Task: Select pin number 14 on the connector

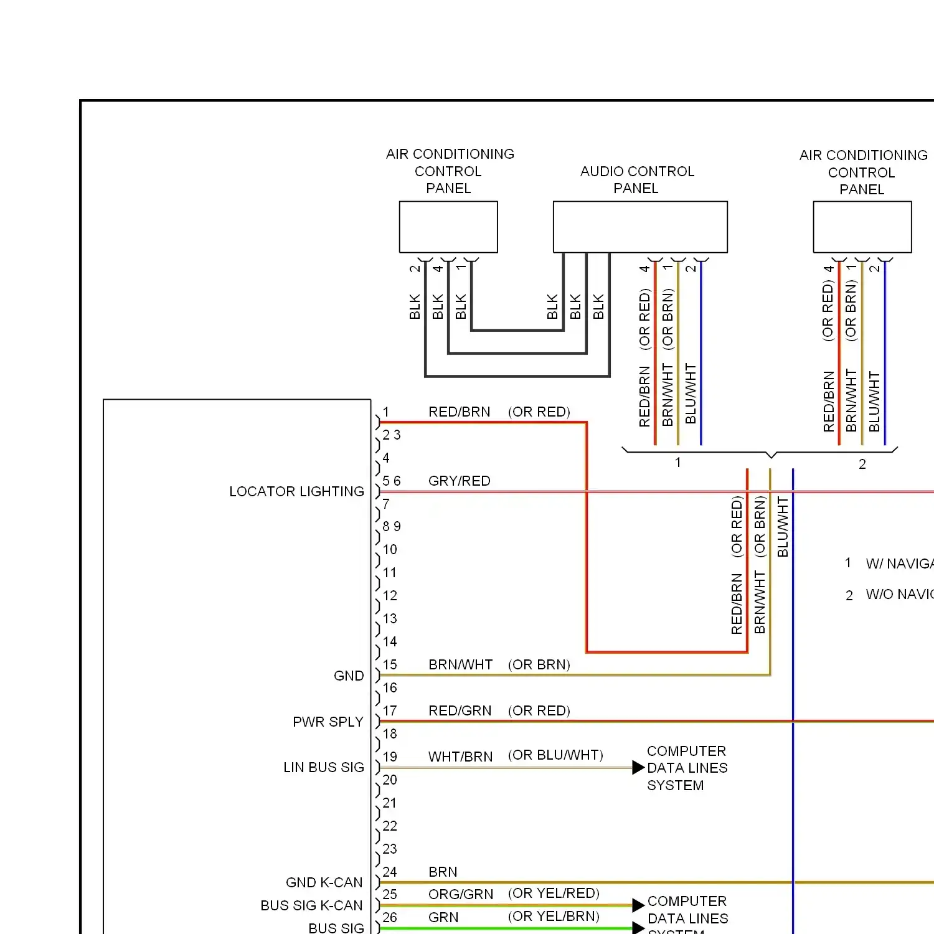Action: (390, 641)
